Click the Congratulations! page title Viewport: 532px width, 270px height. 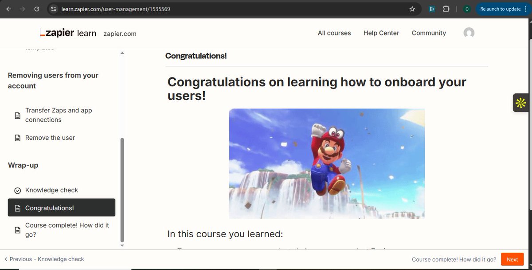[196, 56]
